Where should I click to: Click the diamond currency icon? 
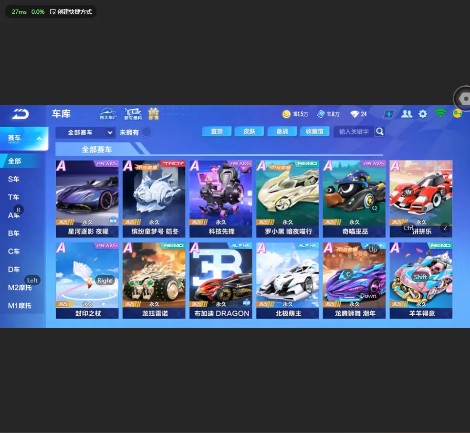coord(355,114)
